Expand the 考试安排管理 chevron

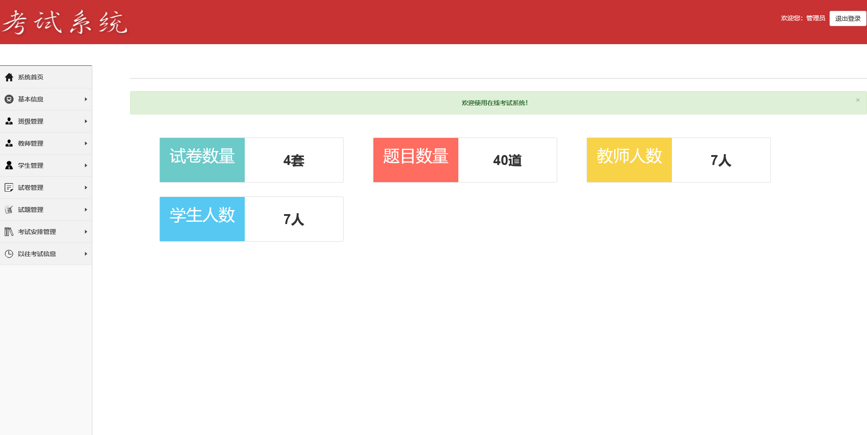point(86,232)
